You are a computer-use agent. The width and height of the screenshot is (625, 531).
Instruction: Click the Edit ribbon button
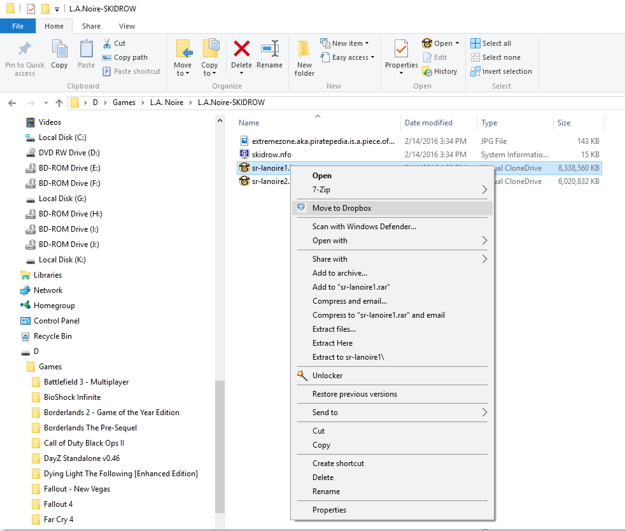click(x=435, y=57)
